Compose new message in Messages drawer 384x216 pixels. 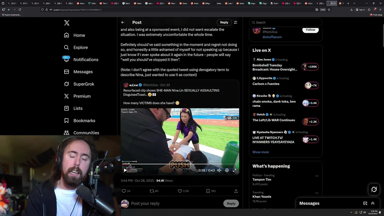click(365, 203)
